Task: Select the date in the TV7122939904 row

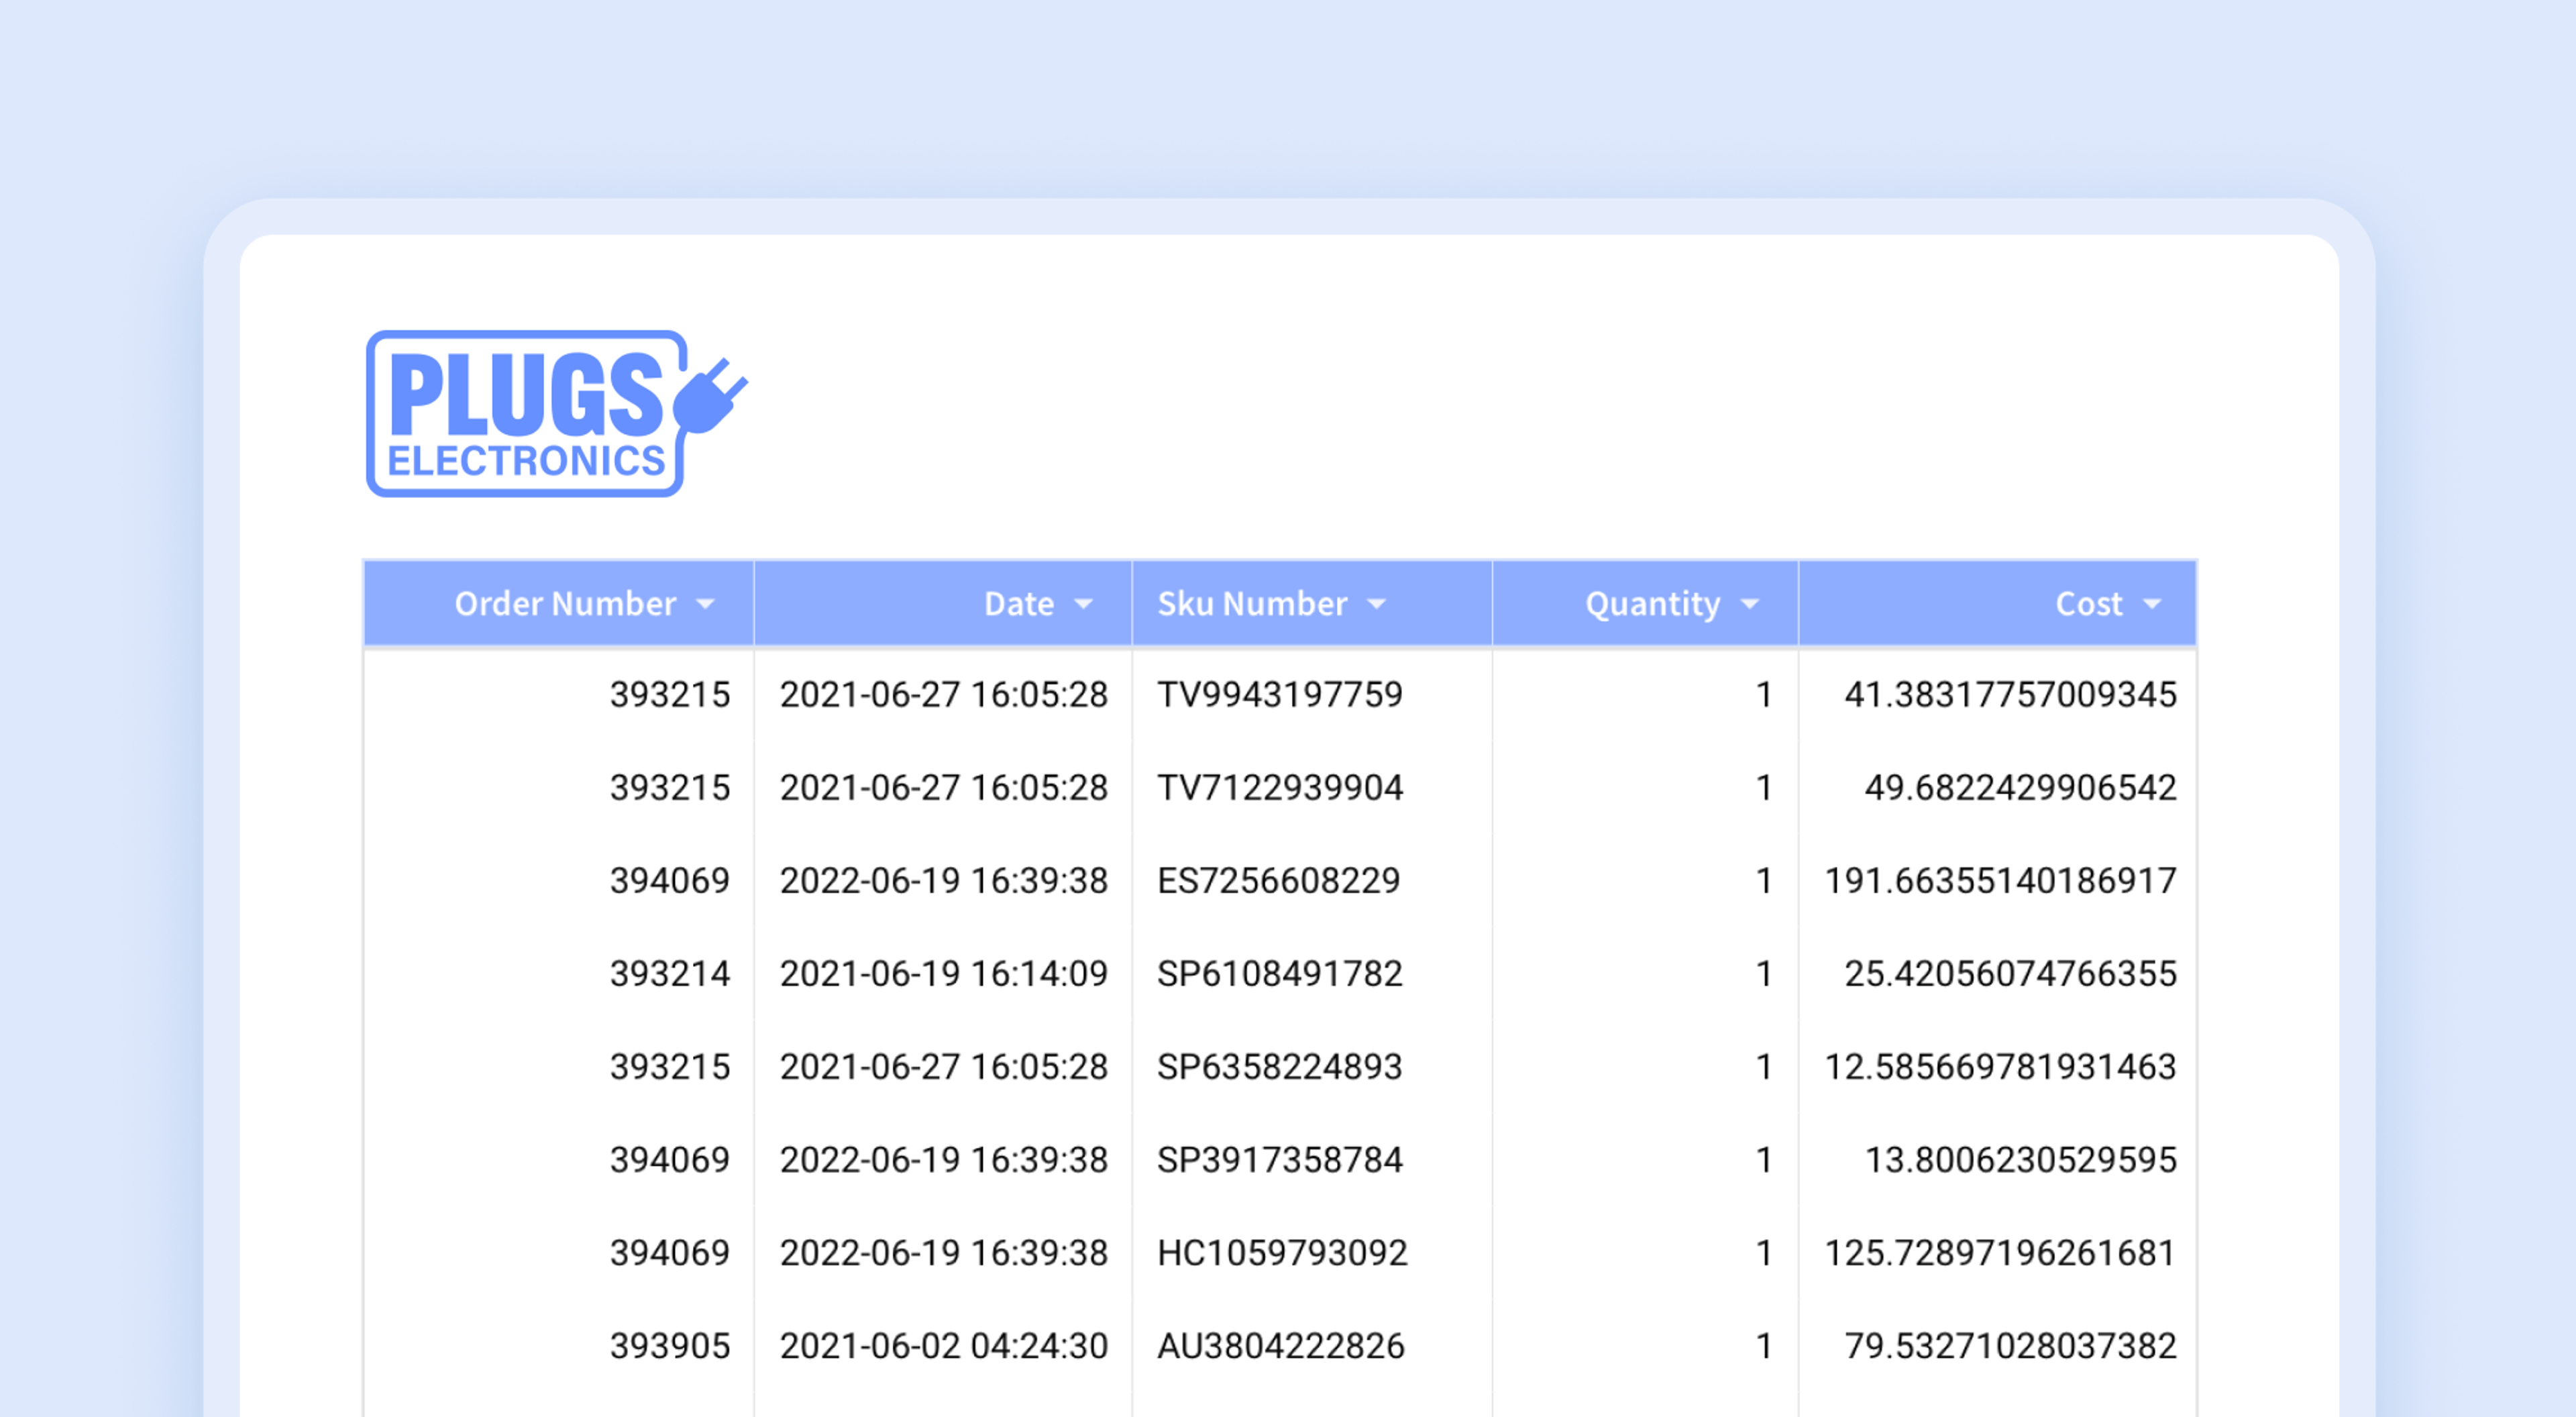Action: click(944, 787)
